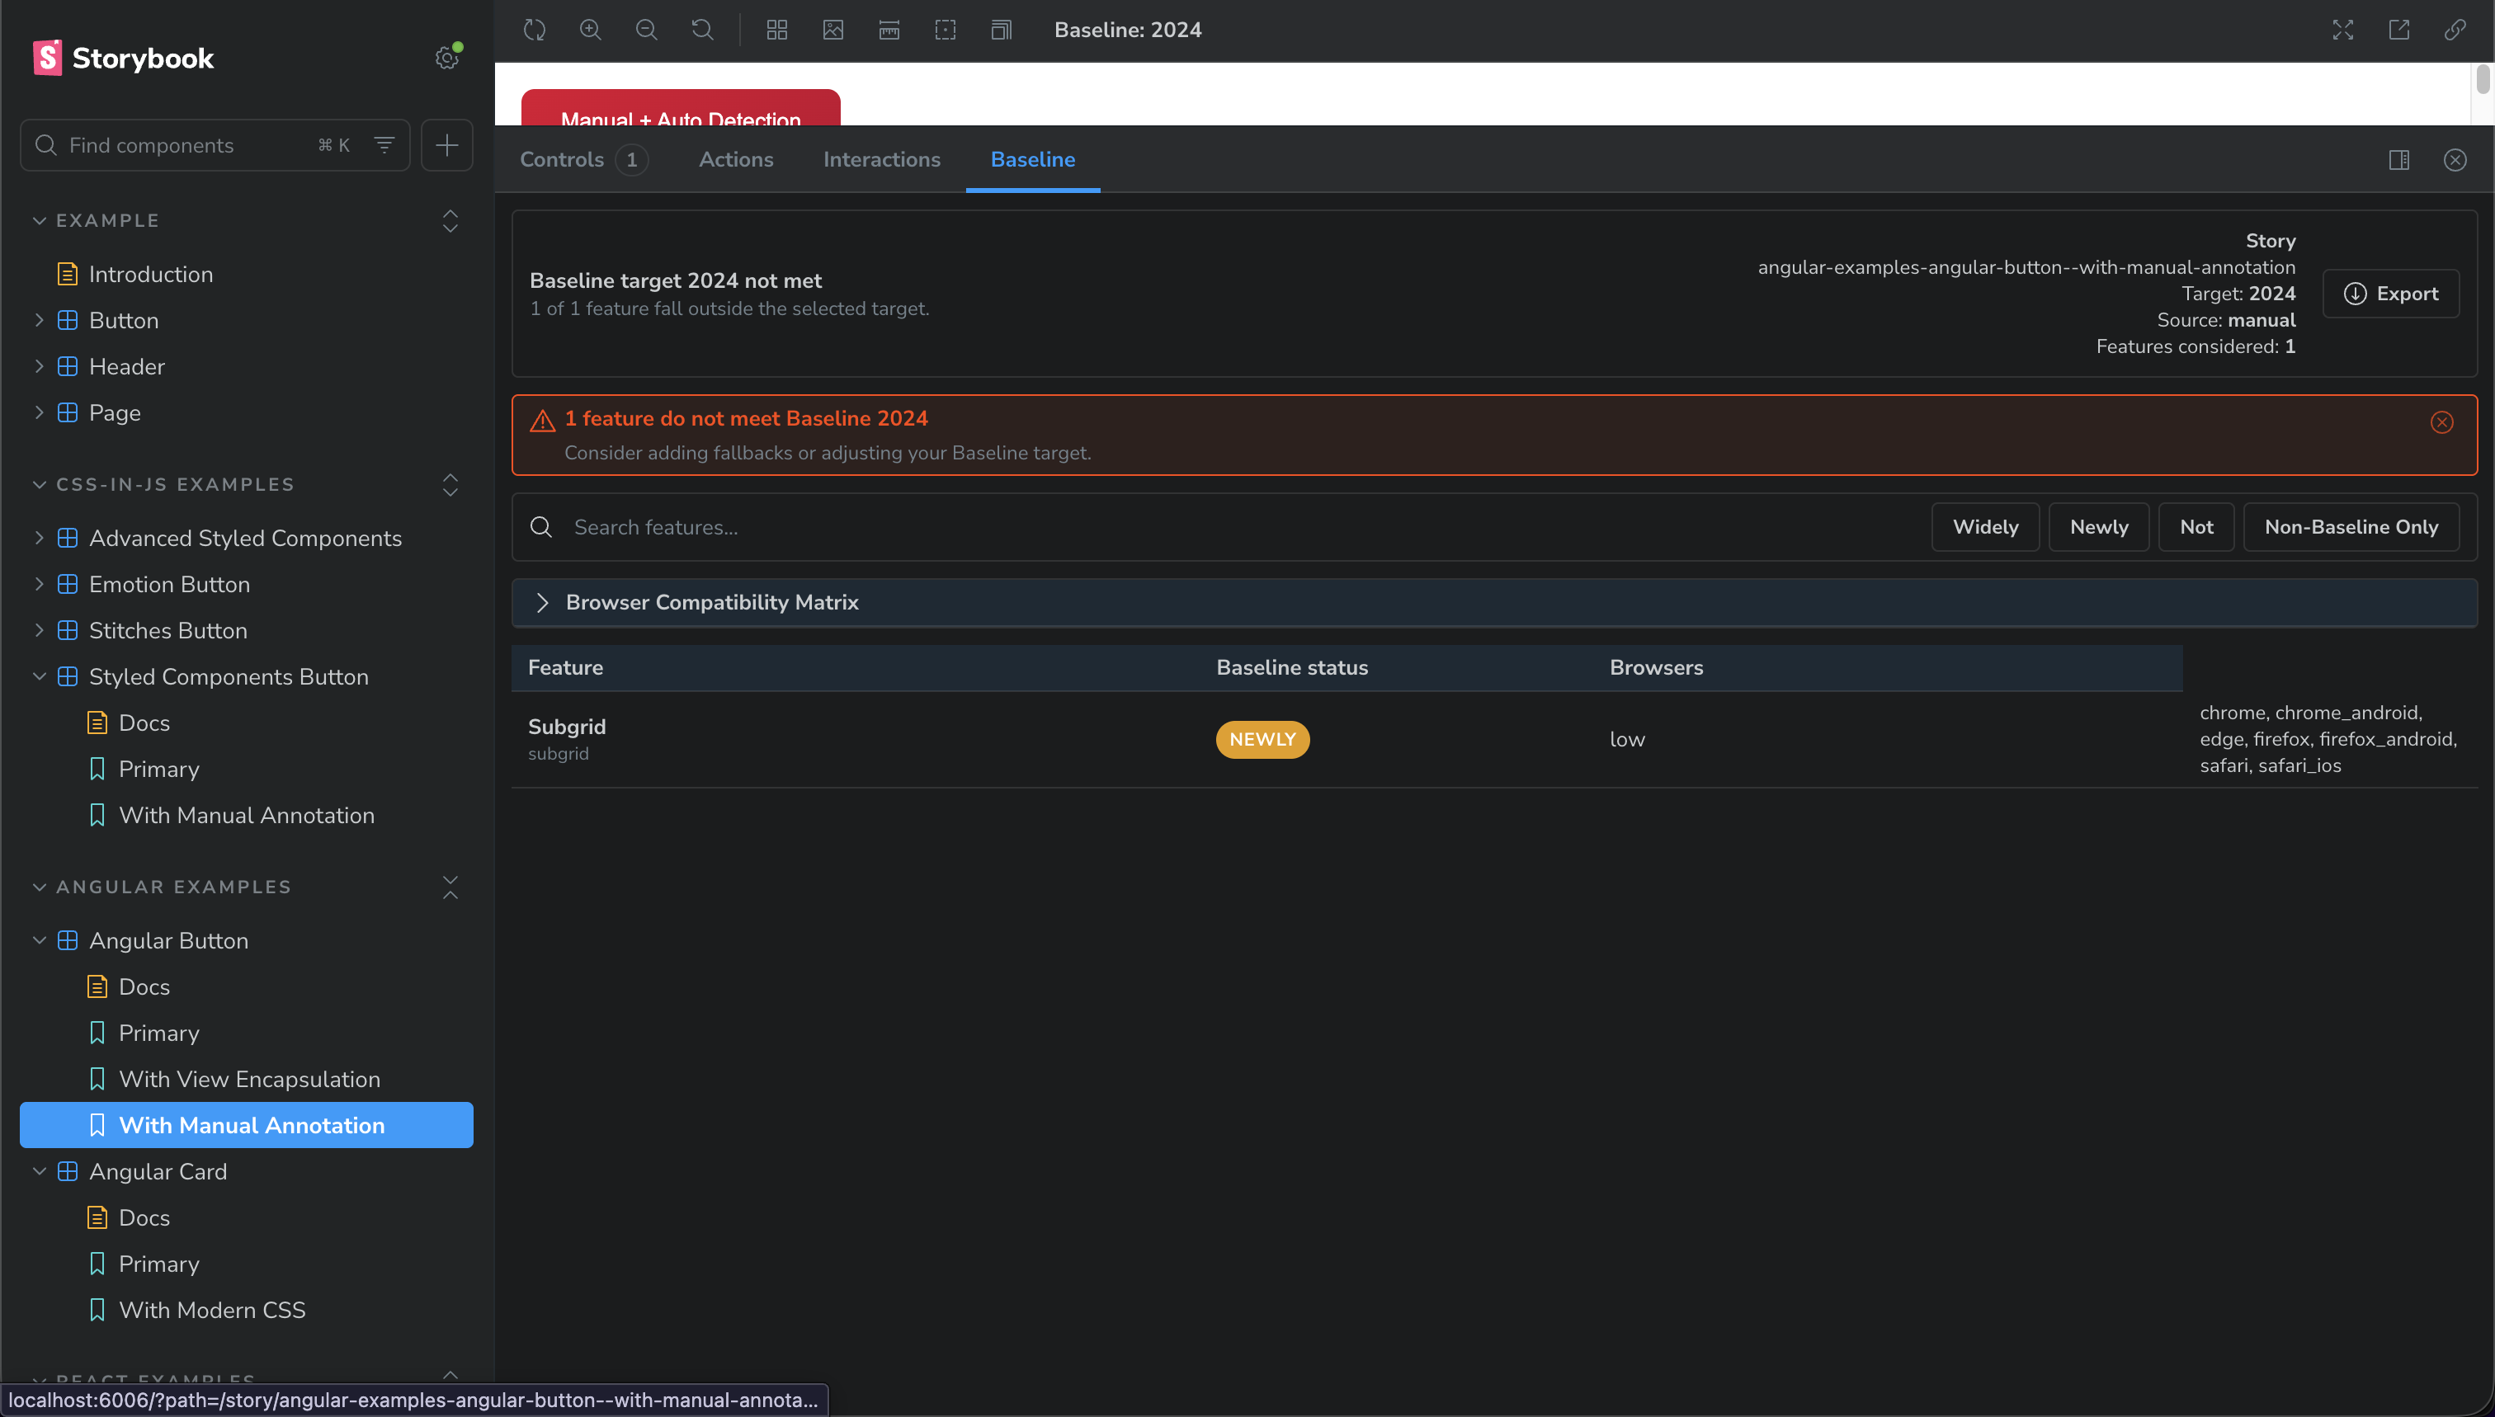Switch to the Interactions tab
Screen dimensions: 2495x1417
coord(881,160)
